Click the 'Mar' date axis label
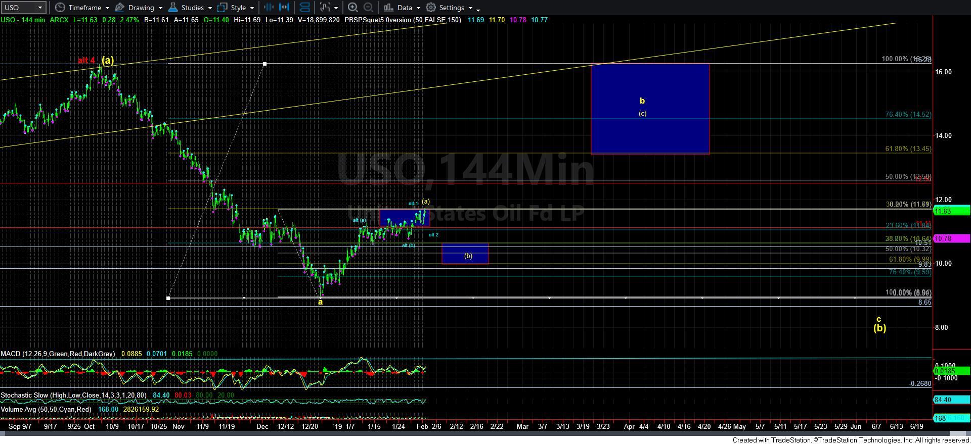This screenshot has height=444, width=971. [x=522, y=426]
